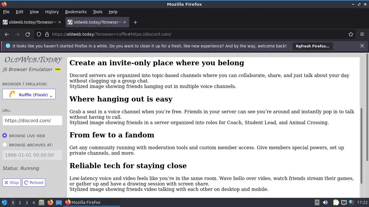Open the network status tray icon

(344, 202)
